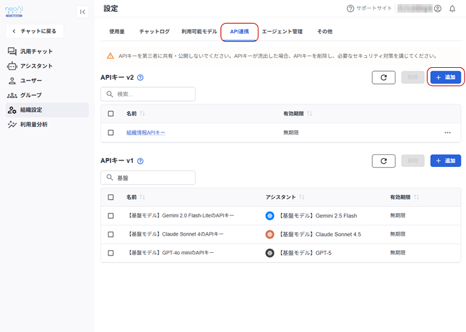Select 組織設定 in the sidebar
The height and width of the screenshot is (332, 466).
coord(47,110)
